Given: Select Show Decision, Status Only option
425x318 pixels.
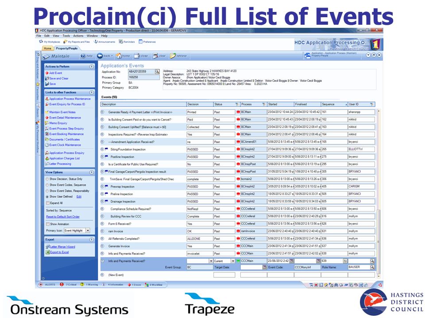Looking at the screenshot, I should click(47, 179).
